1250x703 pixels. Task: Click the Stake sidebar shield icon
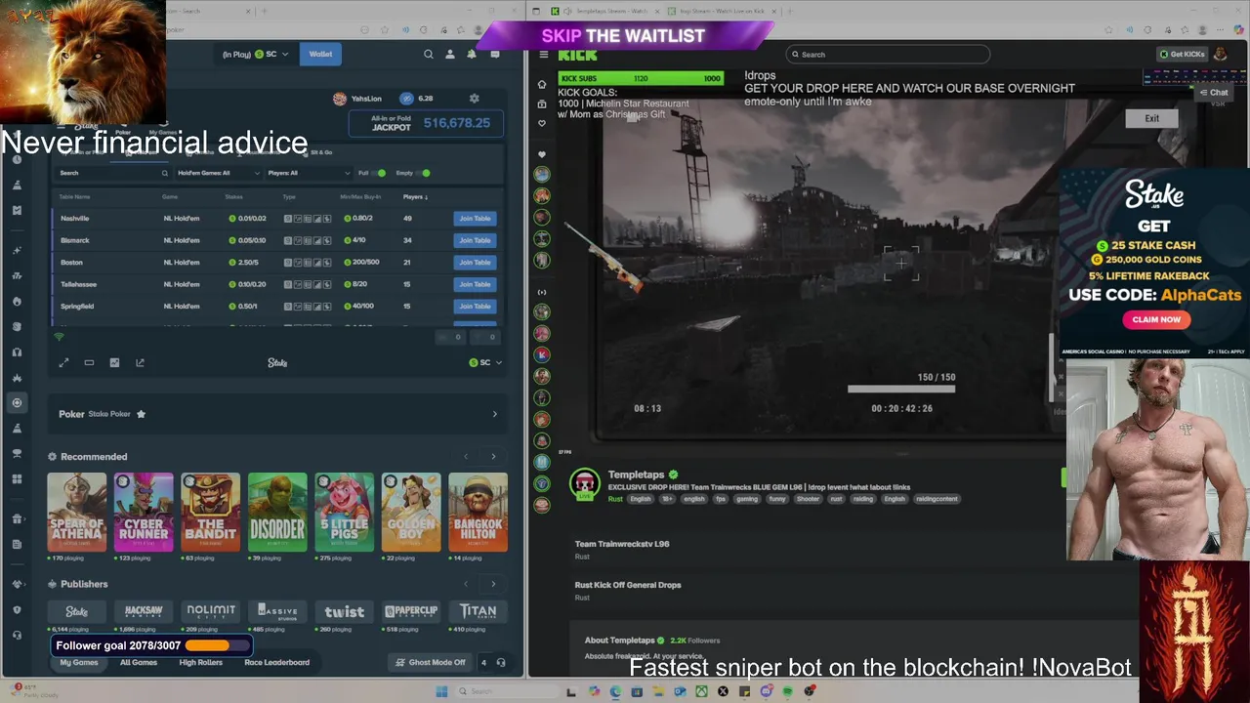tap(17, 609)
